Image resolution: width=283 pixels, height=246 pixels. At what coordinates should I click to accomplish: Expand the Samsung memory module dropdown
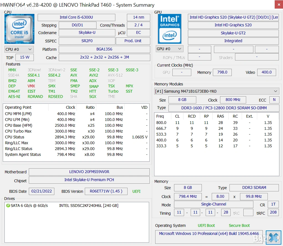point(216,91)
